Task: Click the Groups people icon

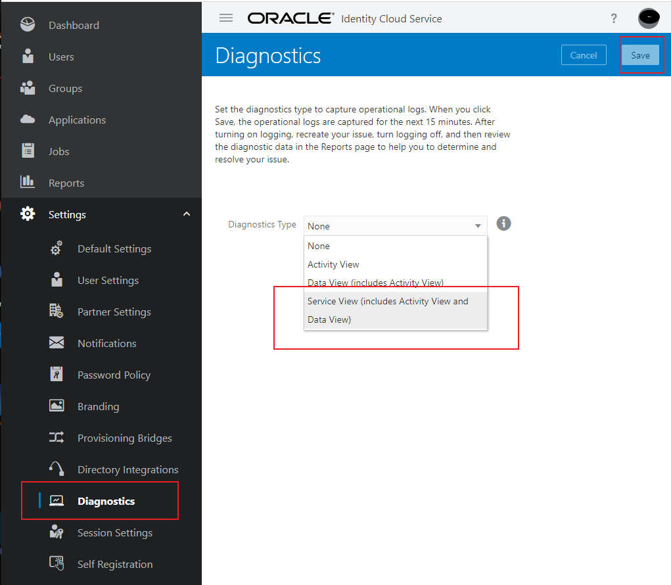Action: point(28,87)
